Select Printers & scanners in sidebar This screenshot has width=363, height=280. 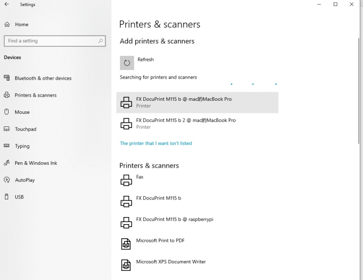click(35, 95)
